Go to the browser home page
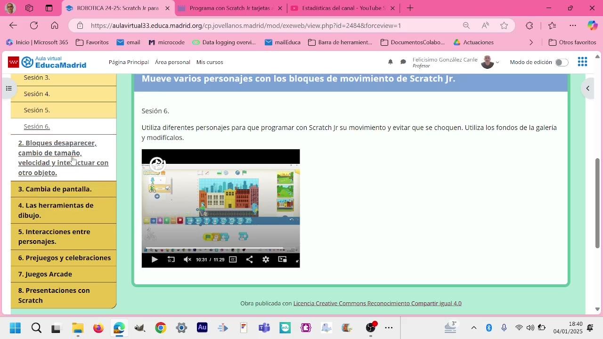 55,25
